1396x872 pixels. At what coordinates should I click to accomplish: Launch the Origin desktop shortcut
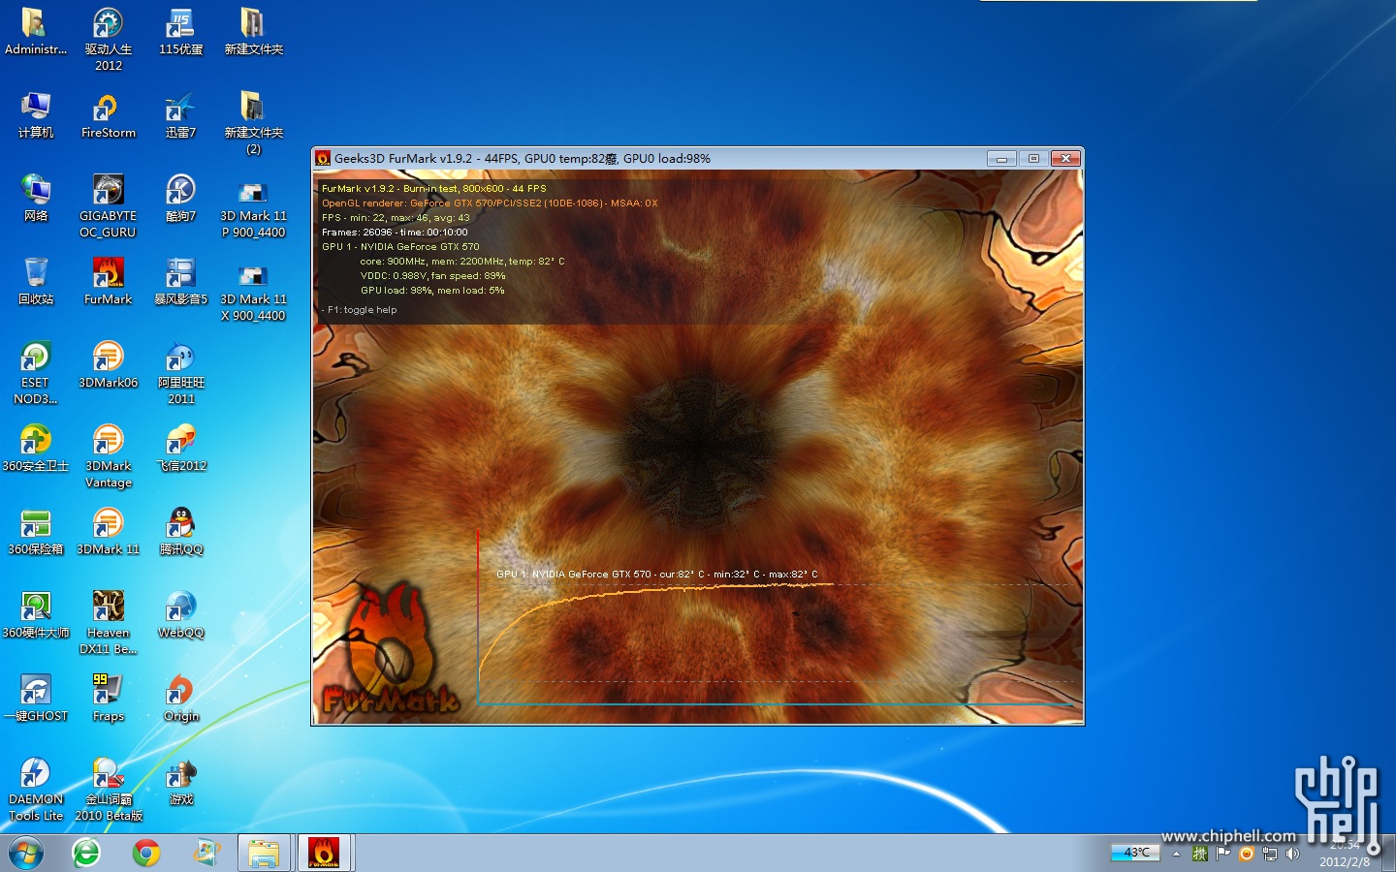click(x=180, y=699)
